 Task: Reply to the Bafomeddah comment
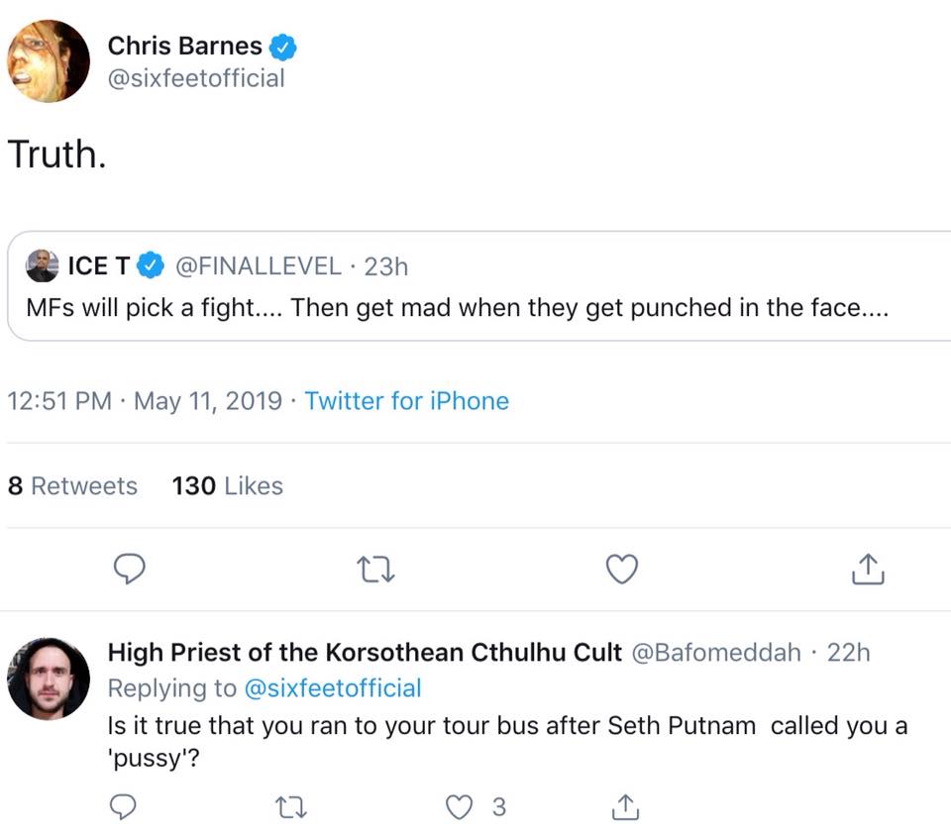click(123, 806)
